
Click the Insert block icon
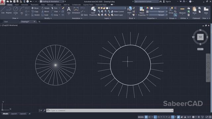[x=130, y=10]
